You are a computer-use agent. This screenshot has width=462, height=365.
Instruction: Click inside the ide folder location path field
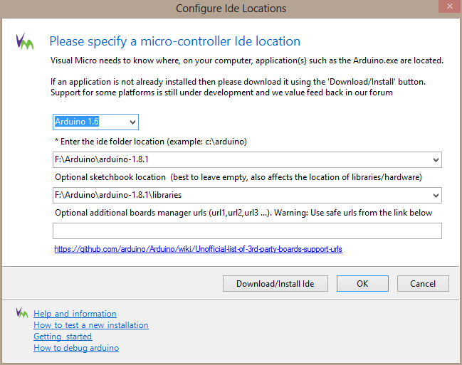tap(242, 159)
